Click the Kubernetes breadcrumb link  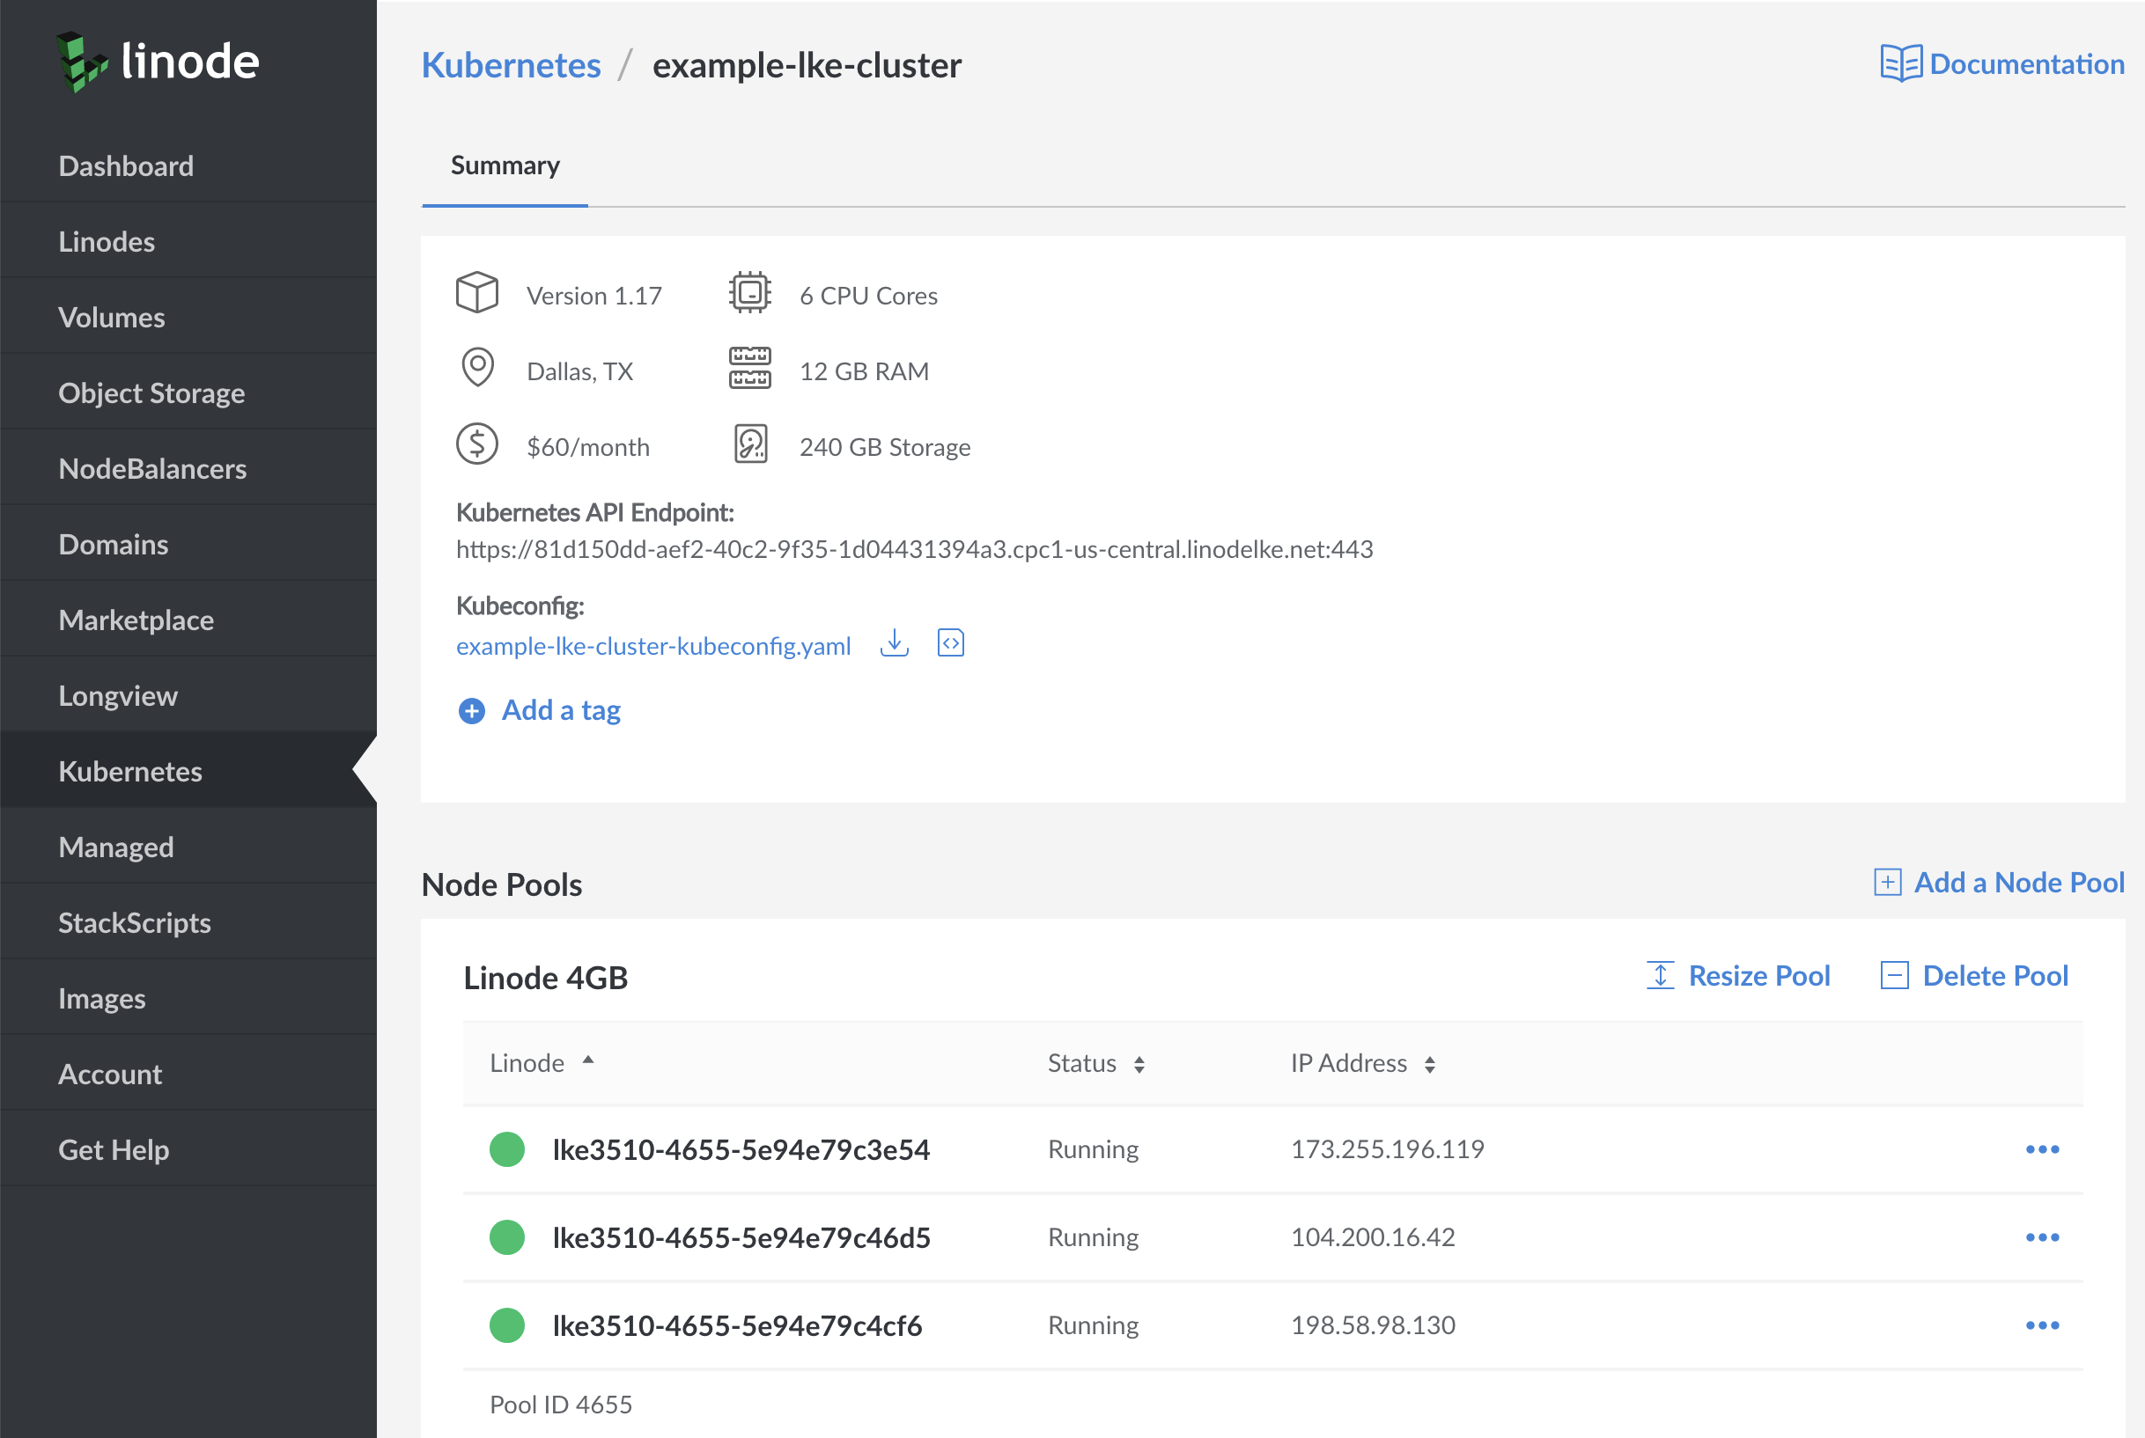click(511, 65)
